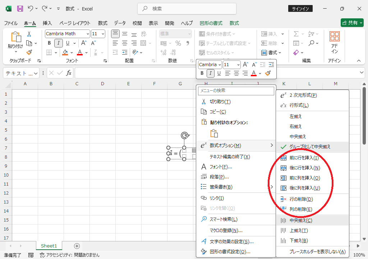The width and height of the screenshot is (368, 259).
Task: Click the Save icon in title bar
Action: pyautogui.click(x=20, y=9)
